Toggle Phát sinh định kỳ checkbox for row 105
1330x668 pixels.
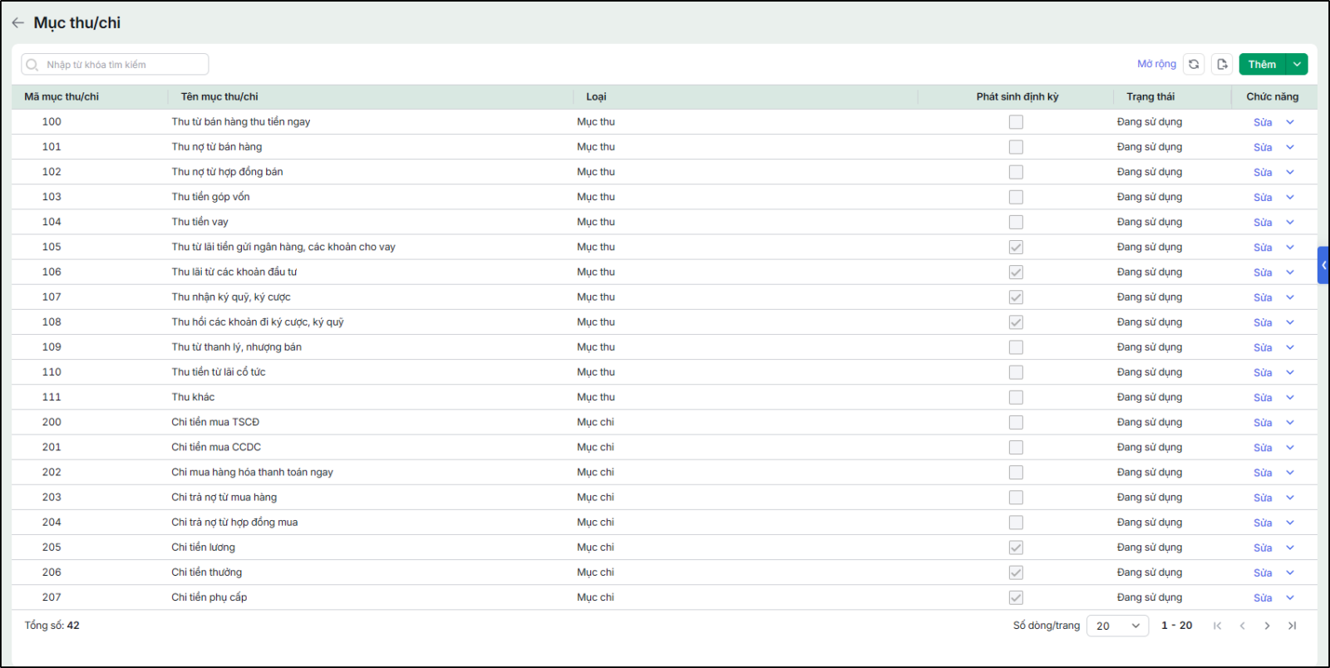point(1016,247)
